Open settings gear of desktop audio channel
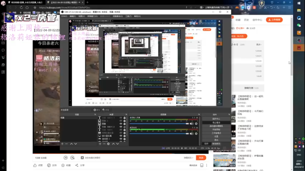The width and height of the screenshot is (305, 171). [x=196, y=134]
